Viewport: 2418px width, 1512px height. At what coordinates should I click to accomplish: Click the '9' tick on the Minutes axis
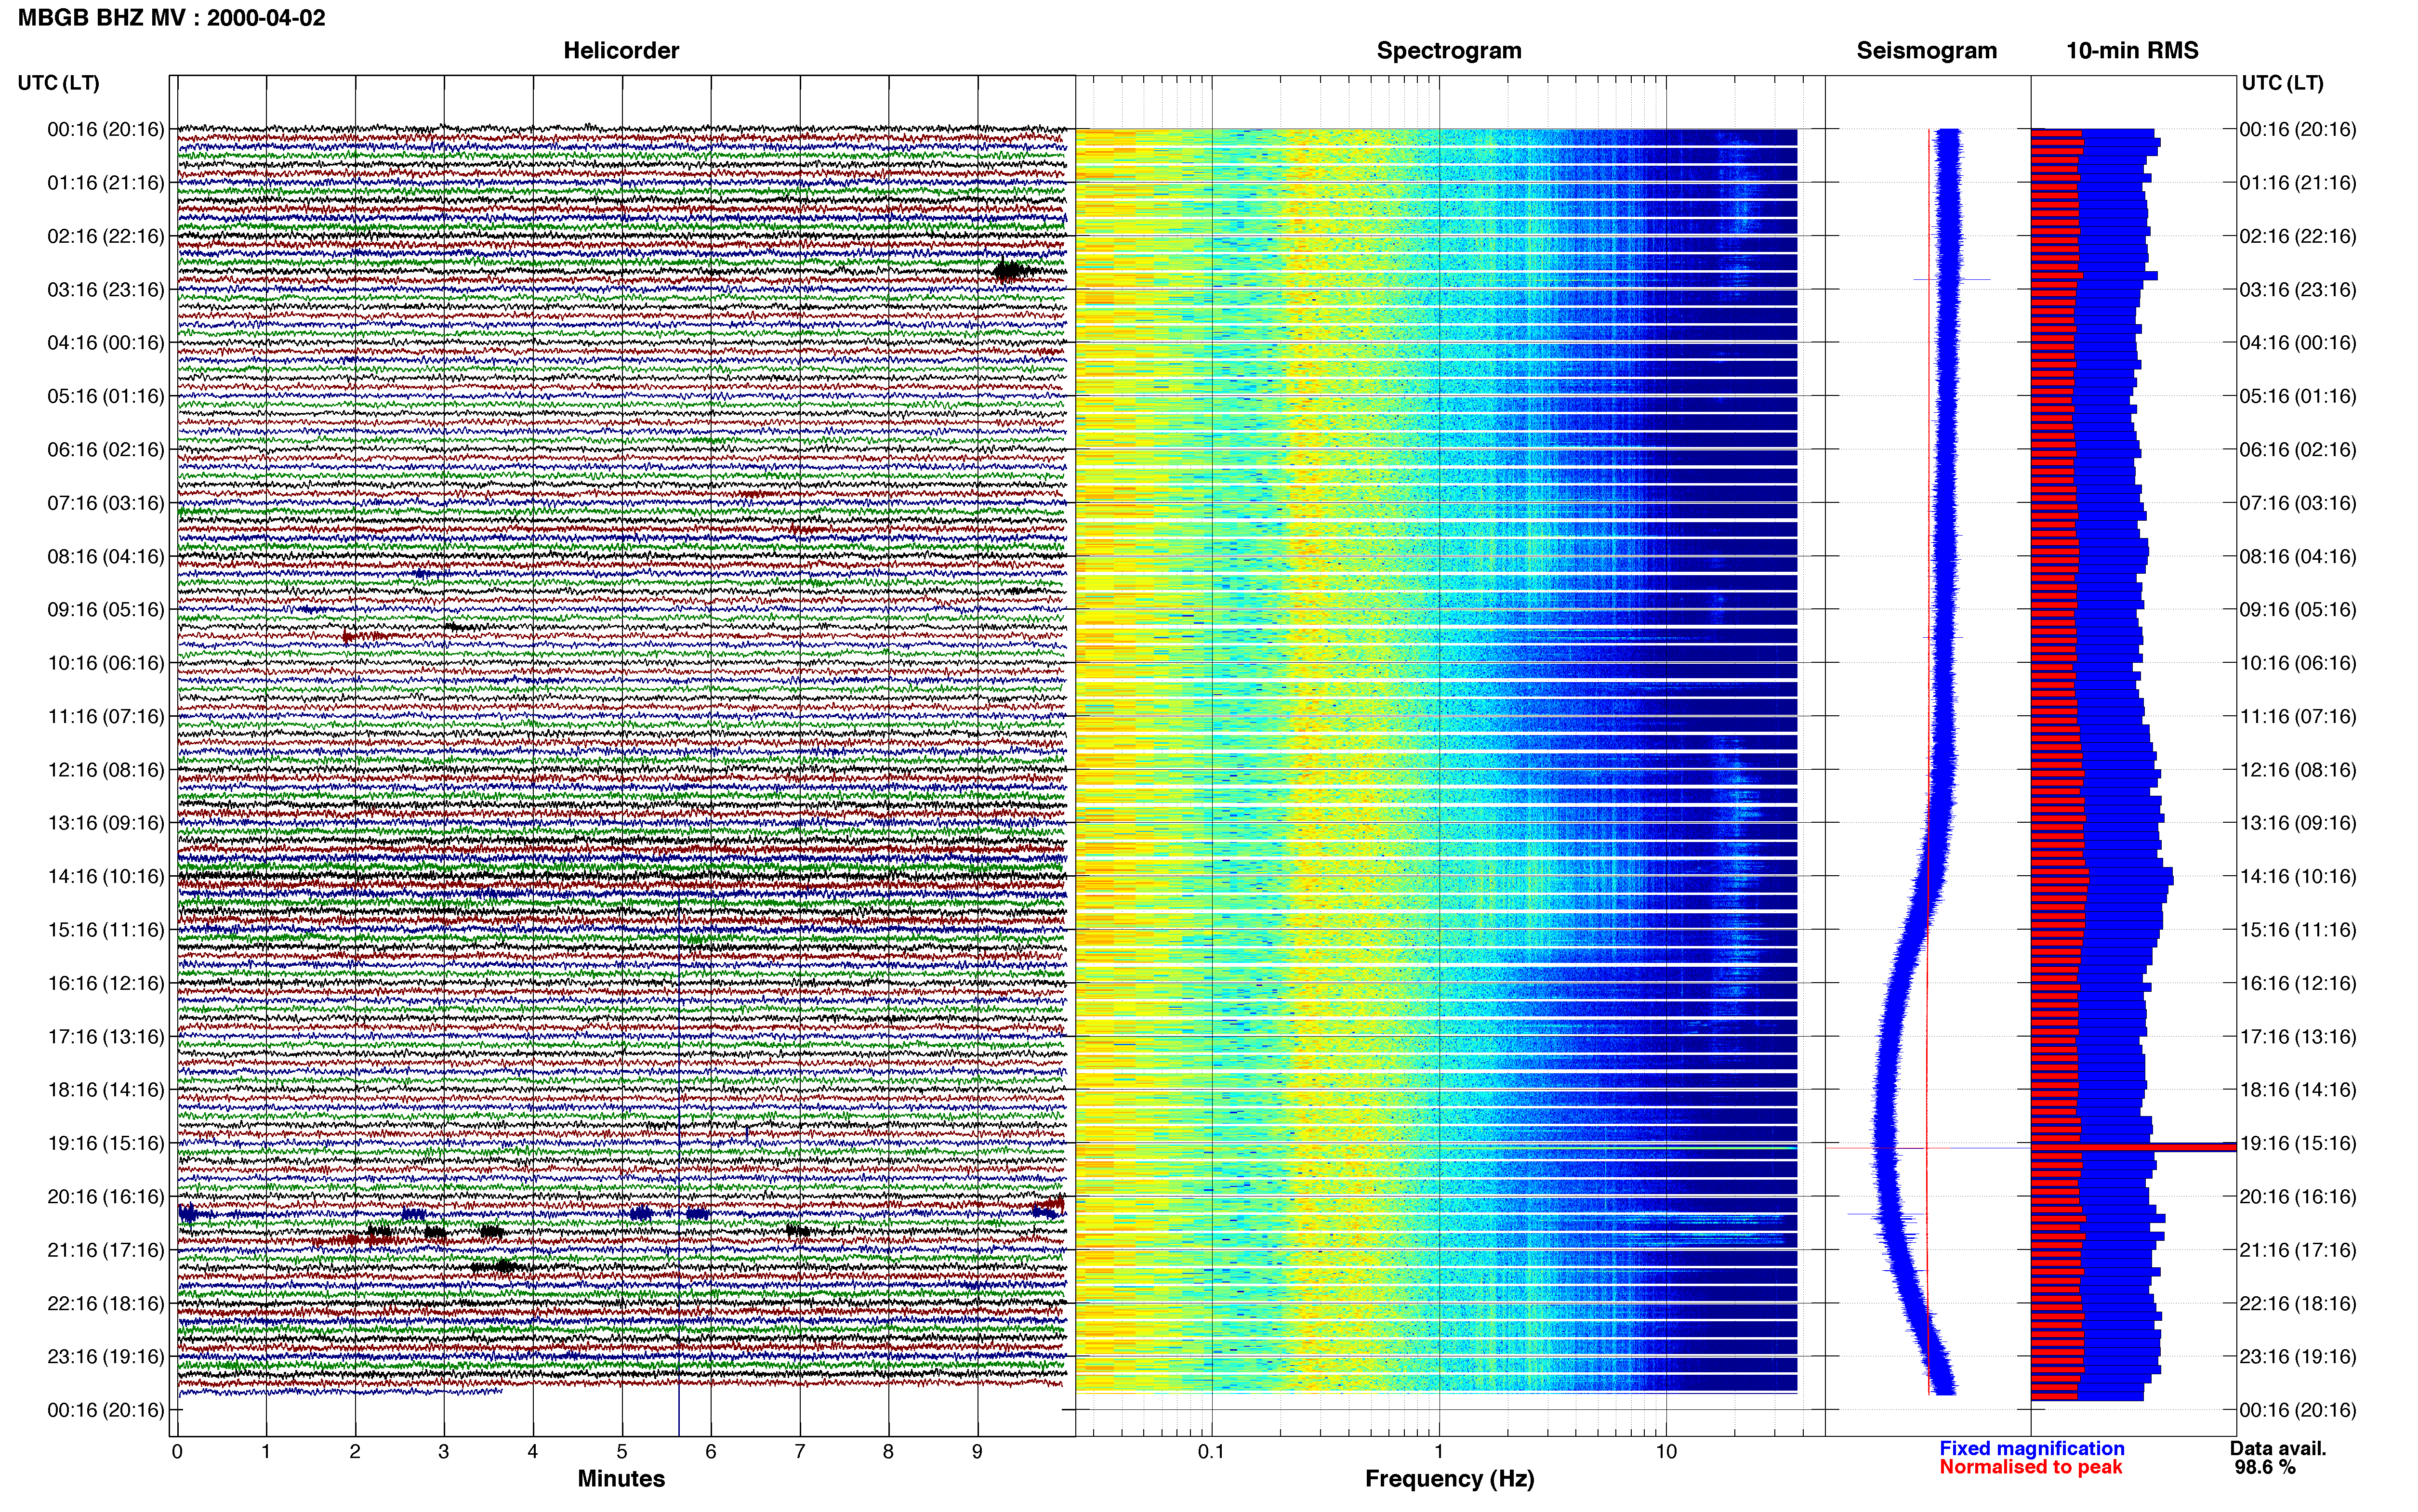(977, 1452)
